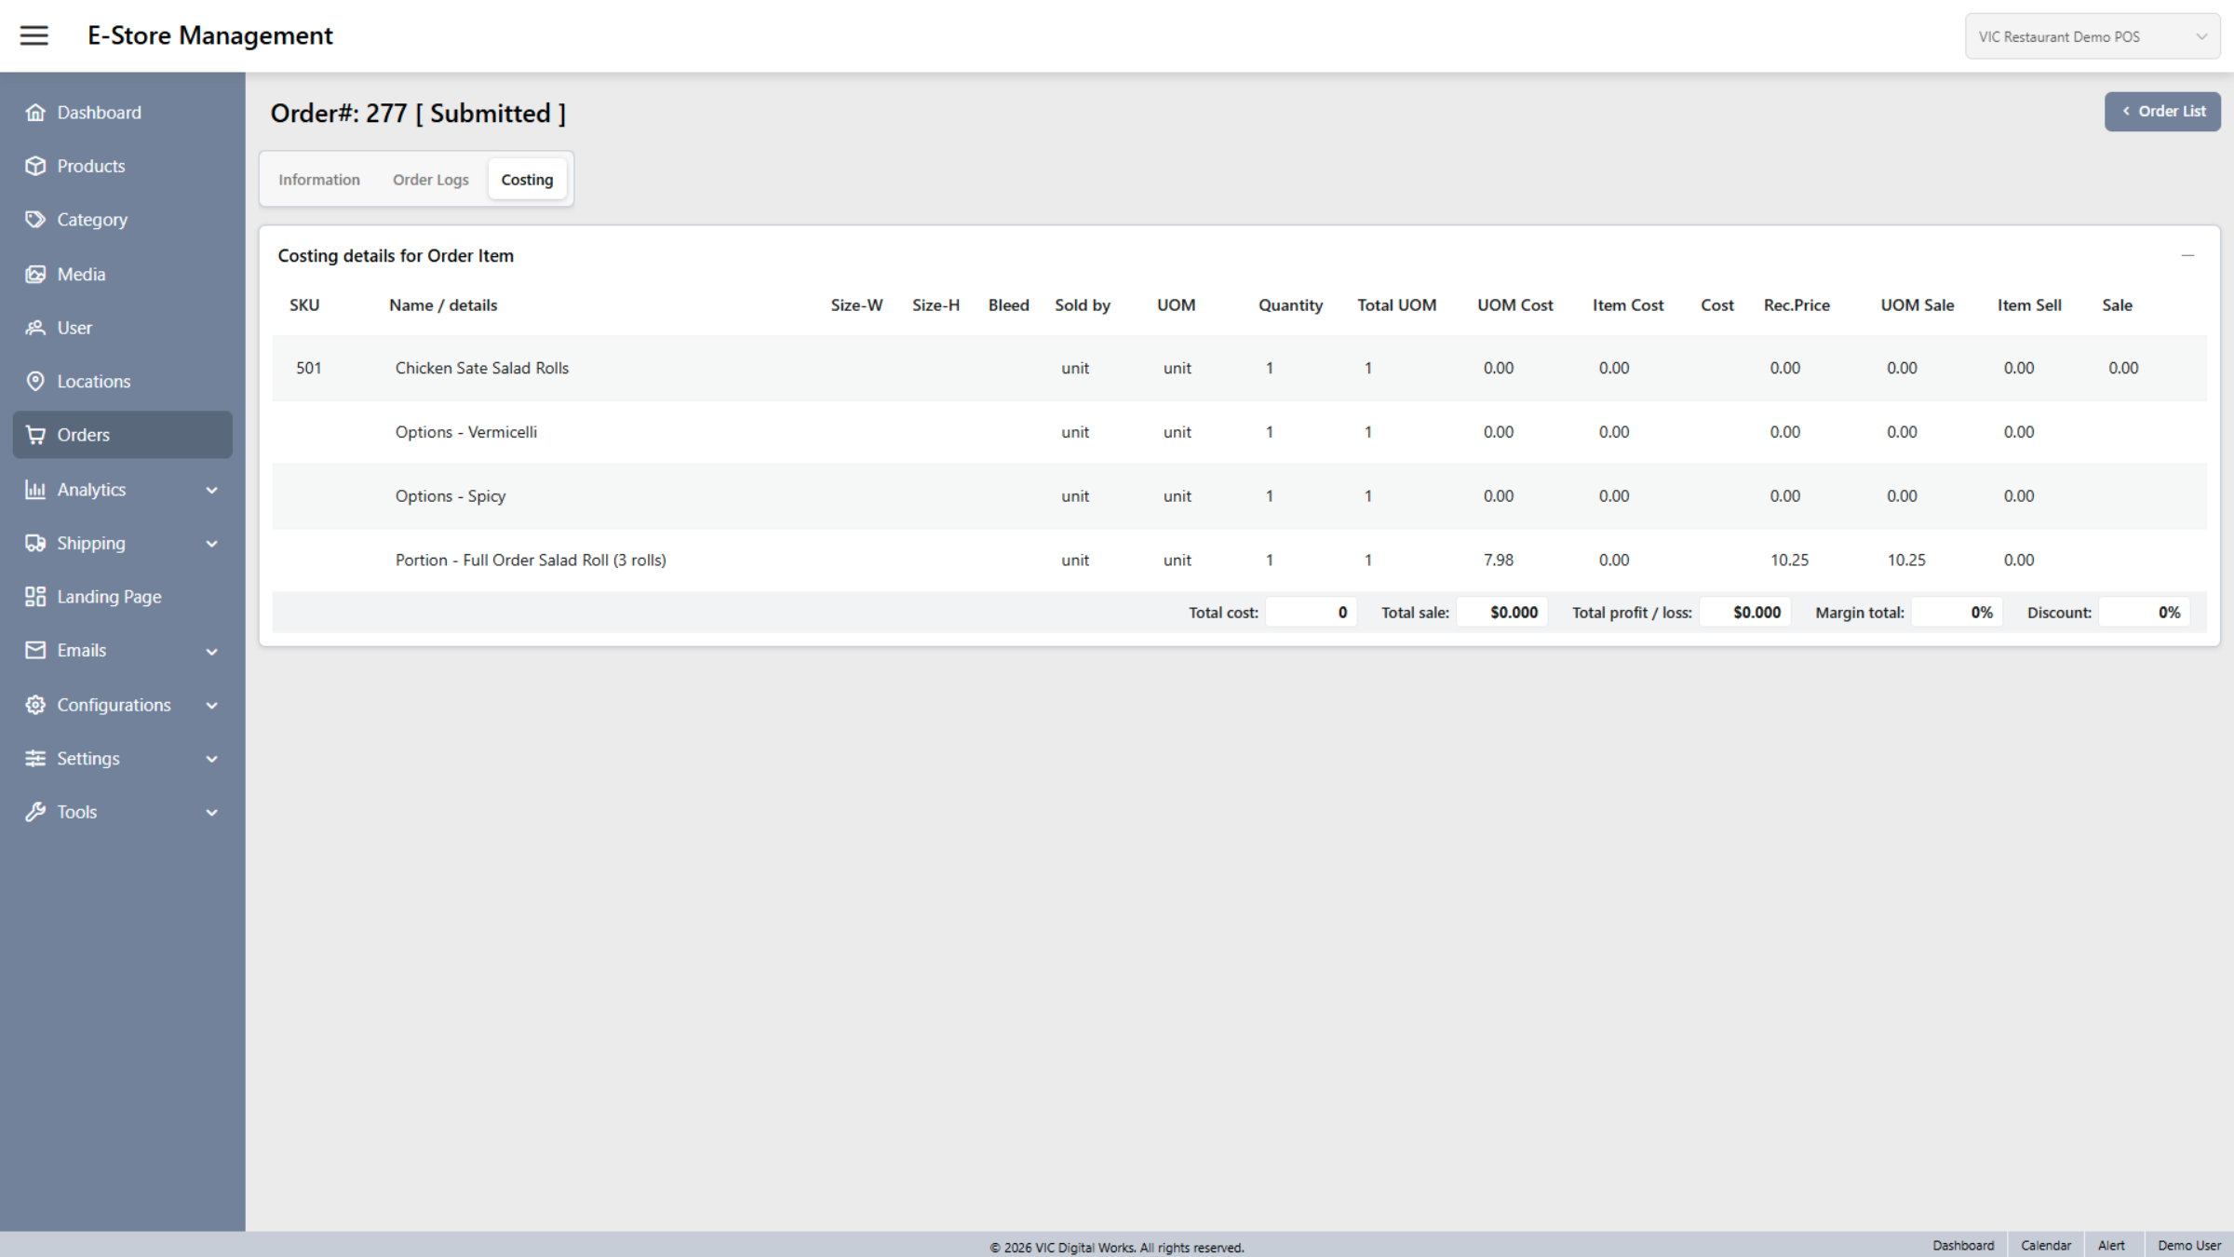Click the Media image icon

(35, 274)
